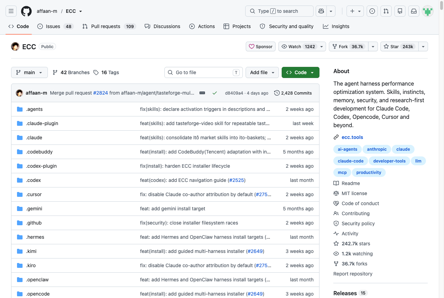View the 2,428 Commits history

[293, 93]
